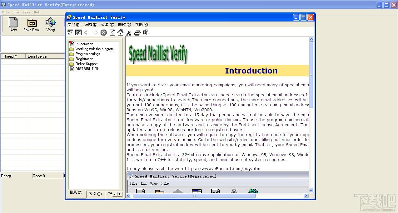This screenshot has height=213, width=398.
Task: Click tab scroll right arrow in help navigation
Action: pyautogui.click(x=120, y=194)
